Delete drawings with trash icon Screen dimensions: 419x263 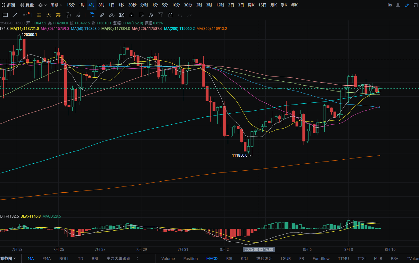tap(170, 15)
